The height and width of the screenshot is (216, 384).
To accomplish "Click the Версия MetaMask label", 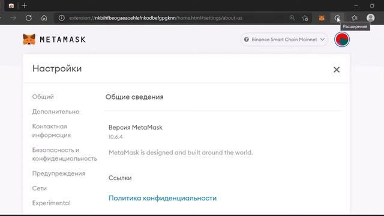I will click(x=136, y=127).
